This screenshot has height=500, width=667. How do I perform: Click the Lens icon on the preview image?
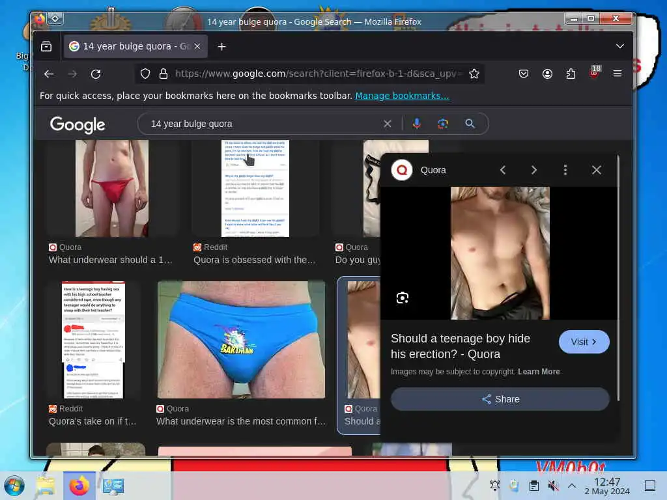tap(403, 298)
